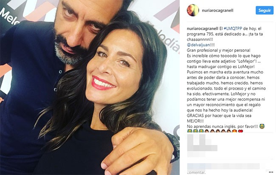Open more options three-dot menu
Image resolution: width=276 pixels, height=175 pixels.
(x=271, y=172)
